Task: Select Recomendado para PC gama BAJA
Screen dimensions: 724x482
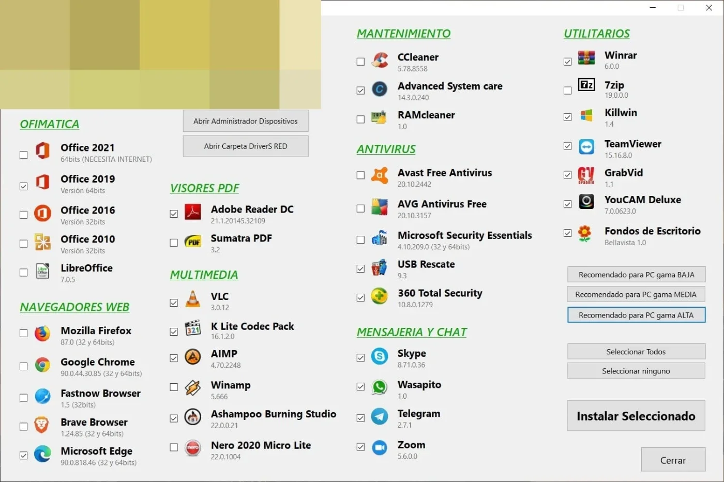Action: (636, 275)
